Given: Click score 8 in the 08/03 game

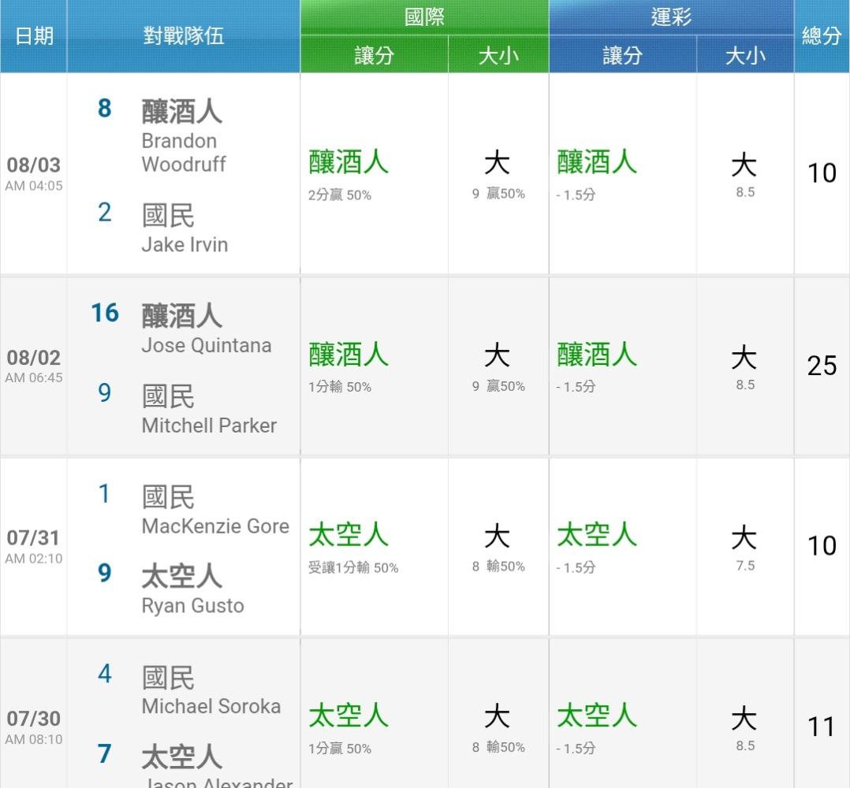Looking at the screenshot, I should [105, 108].
